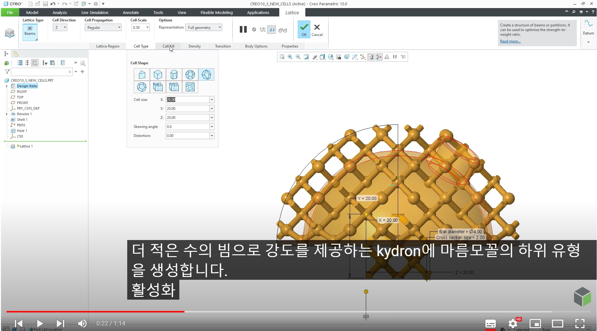
Task: Open the Flexible Modeling ribbon tab
Action: click(x=217, y=12)
